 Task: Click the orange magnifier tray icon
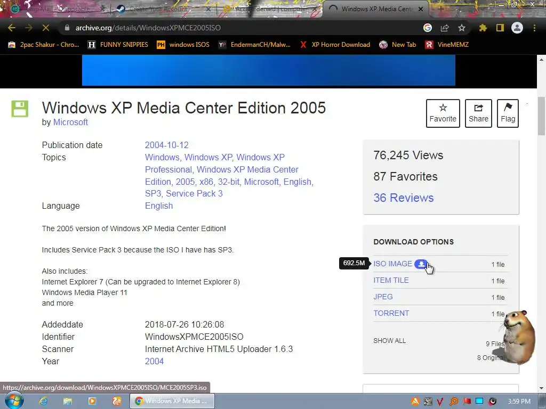coord(454,402)
